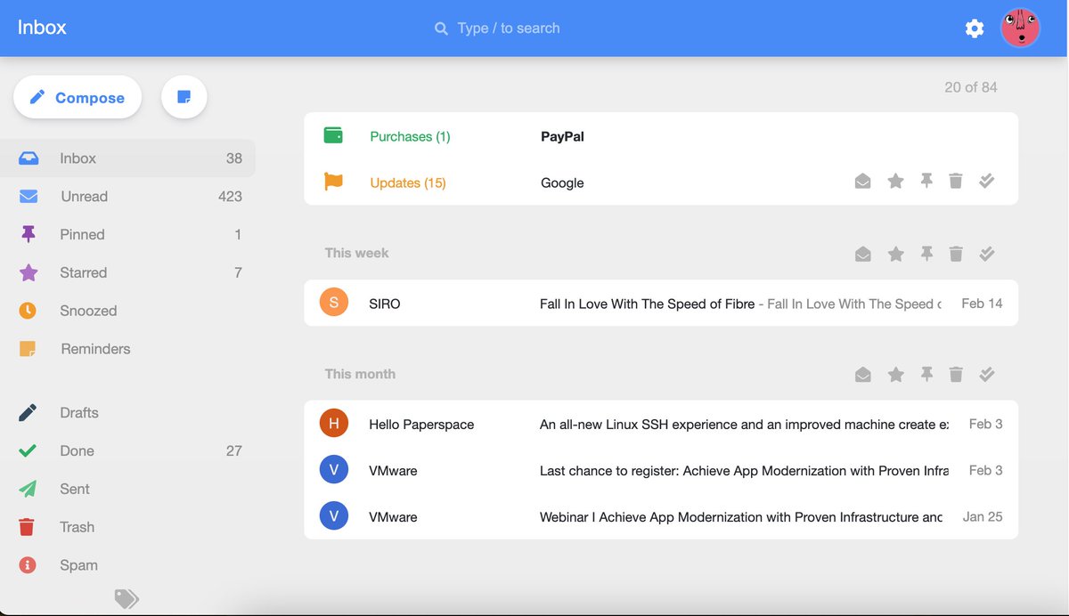The height and width of the screenshot is (616, 1069).
Task: Mark This week section as done
Action: tap(986, 254)
